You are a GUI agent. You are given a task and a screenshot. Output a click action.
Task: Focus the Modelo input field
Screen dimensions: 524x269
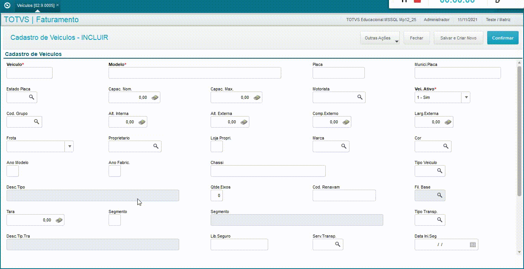tap(195, 73)
